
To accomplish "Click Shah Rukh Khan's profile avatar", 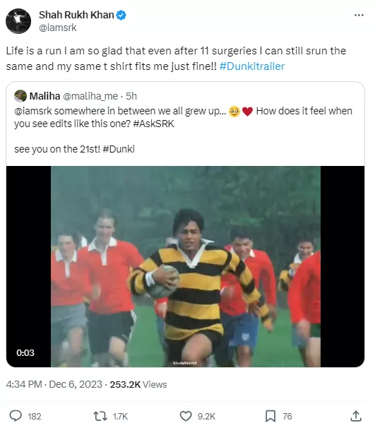I will pyautogui.click(x=18, y=21).
